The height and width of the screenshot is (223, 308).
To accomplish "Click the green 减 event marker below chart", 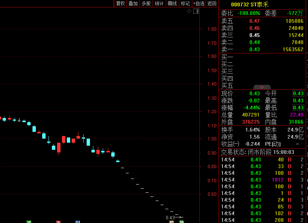I will coord(29,222).
